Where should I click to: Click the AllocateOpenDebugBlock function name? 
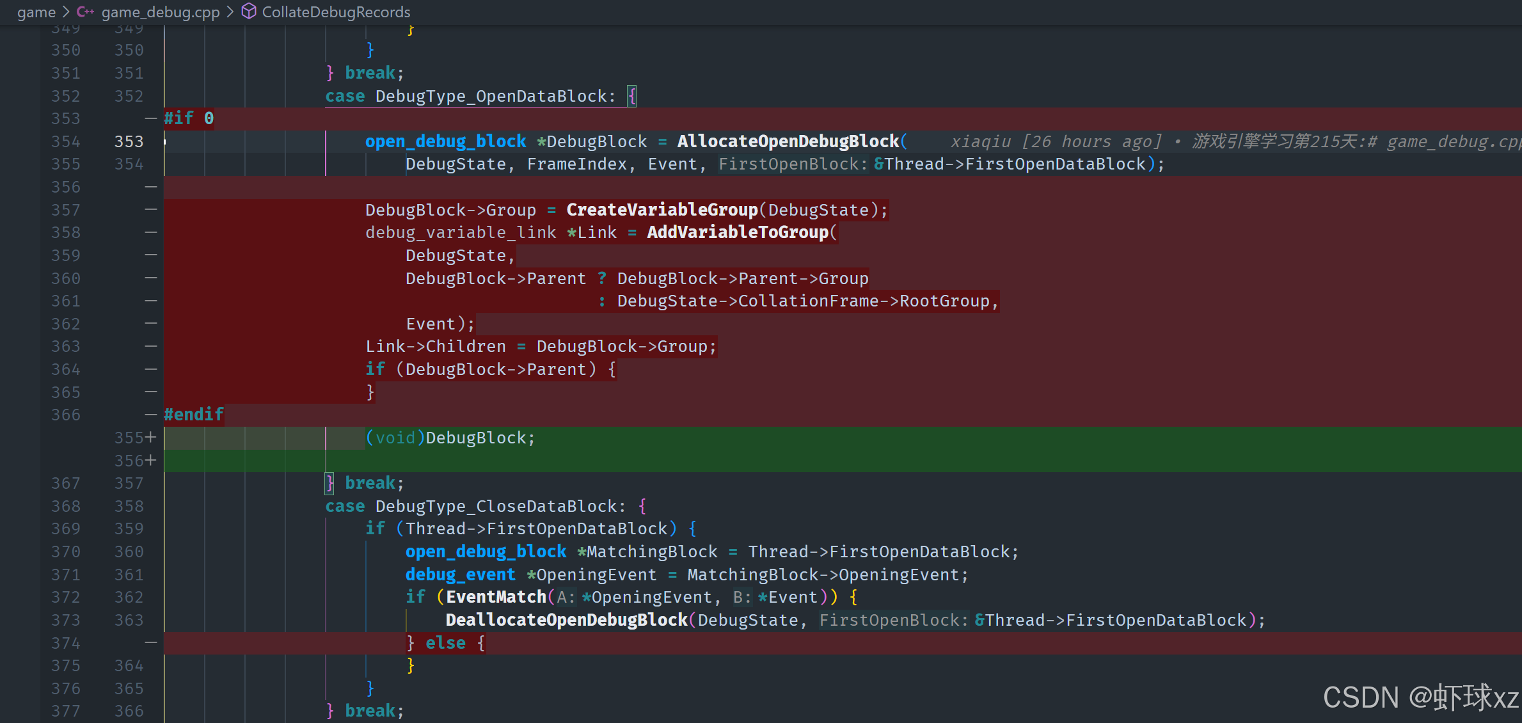click(x=788, y=141)
